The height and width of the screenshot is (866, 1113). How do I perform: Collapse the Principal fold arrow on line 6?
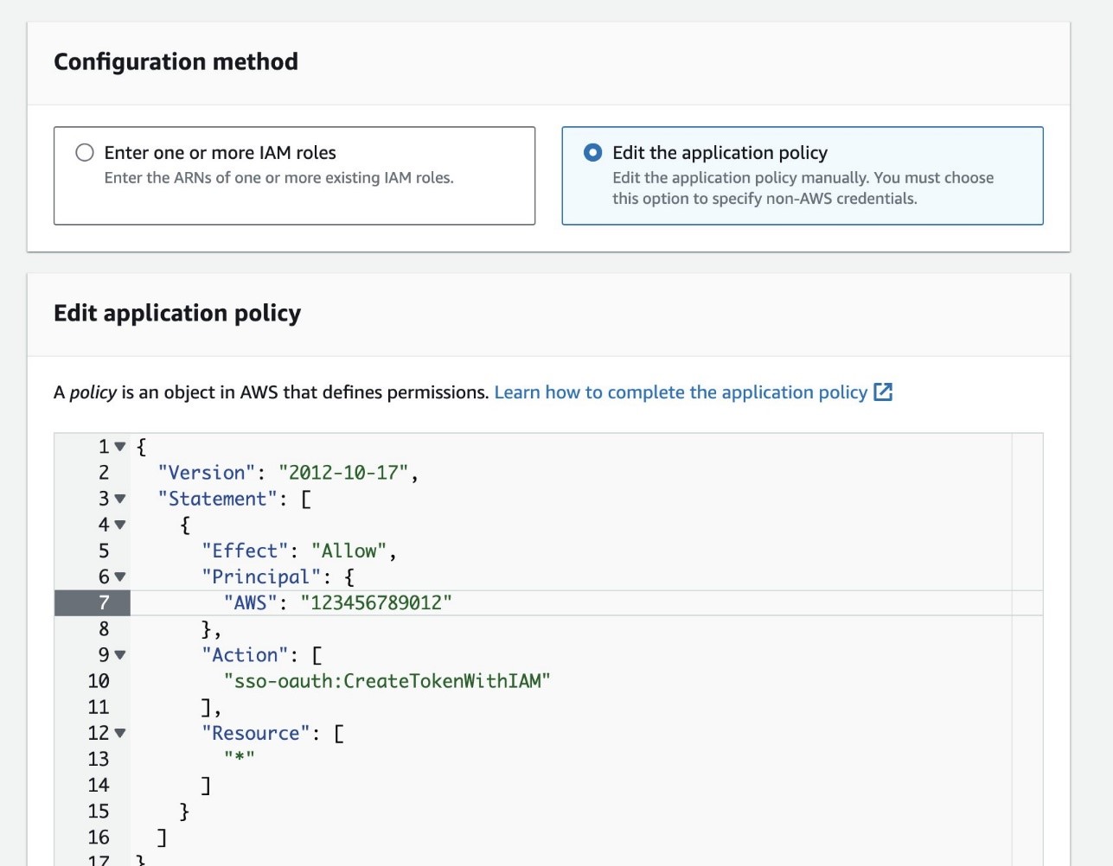point(120,576)
